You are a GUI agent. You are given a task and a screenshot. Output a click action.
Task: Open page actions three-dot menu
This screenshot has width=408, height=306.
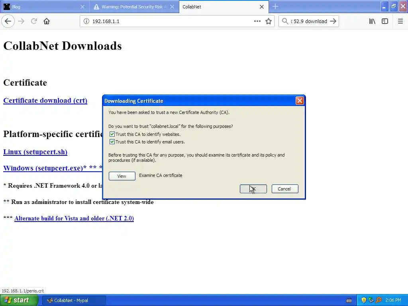coord(257,22)
